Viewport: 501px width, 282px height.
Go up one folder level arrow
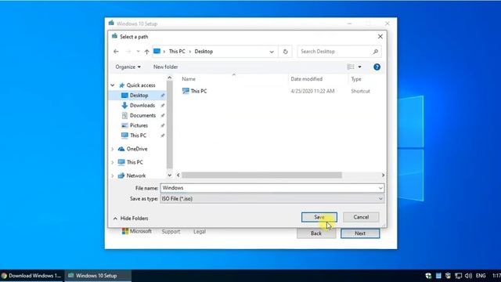click(146, 52)
